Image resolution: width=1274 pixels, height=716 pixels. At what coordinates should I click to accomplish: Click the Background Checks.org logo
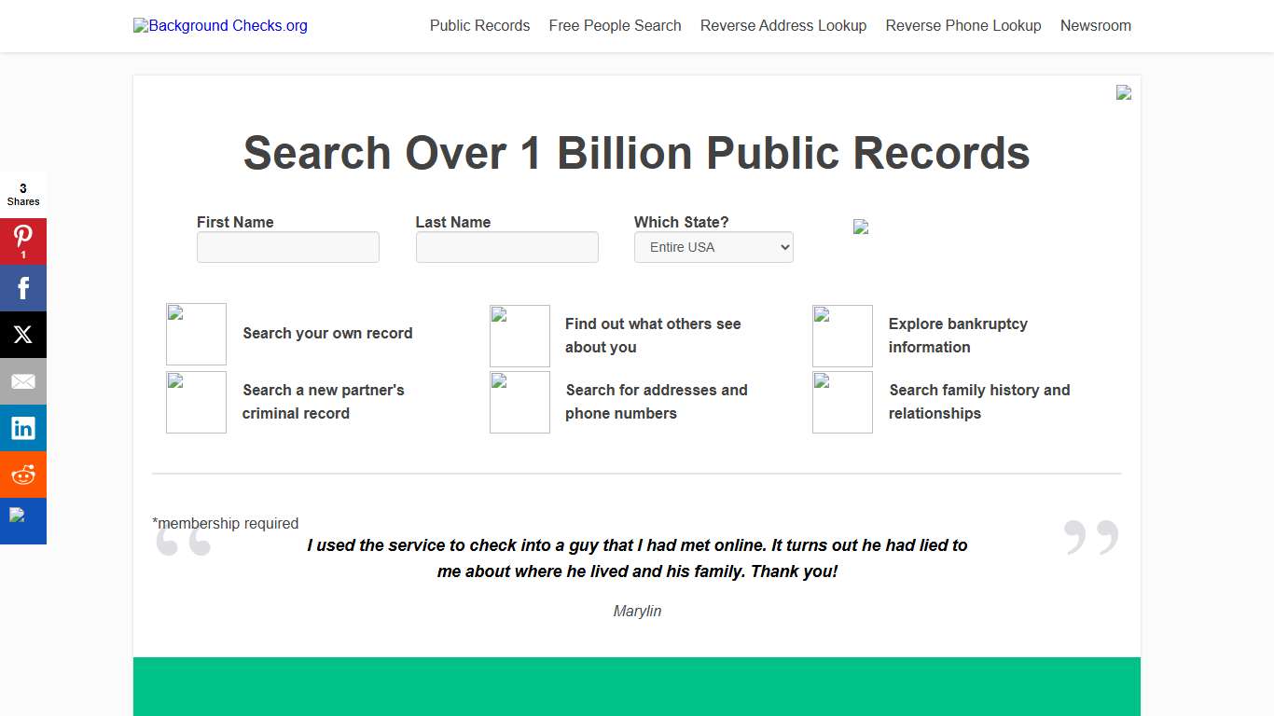click(220, 25)
